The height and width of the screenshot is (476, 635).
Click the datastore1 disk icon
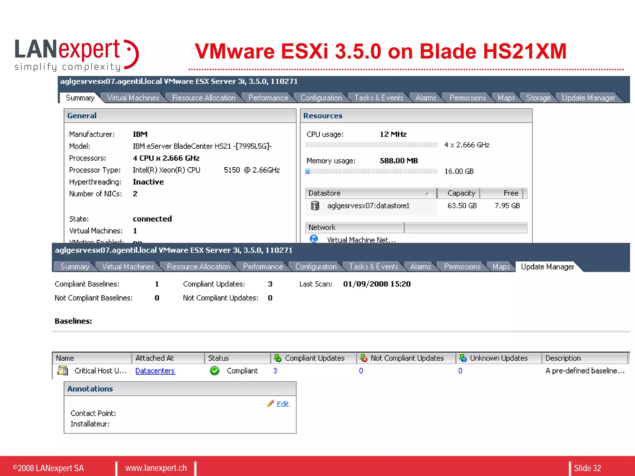(315, 206)
